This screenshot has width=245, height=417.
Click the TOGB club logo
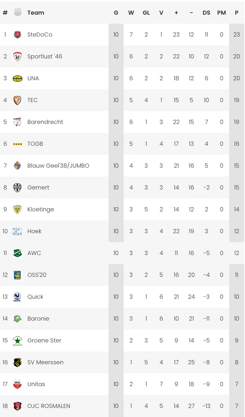(17, 144)
